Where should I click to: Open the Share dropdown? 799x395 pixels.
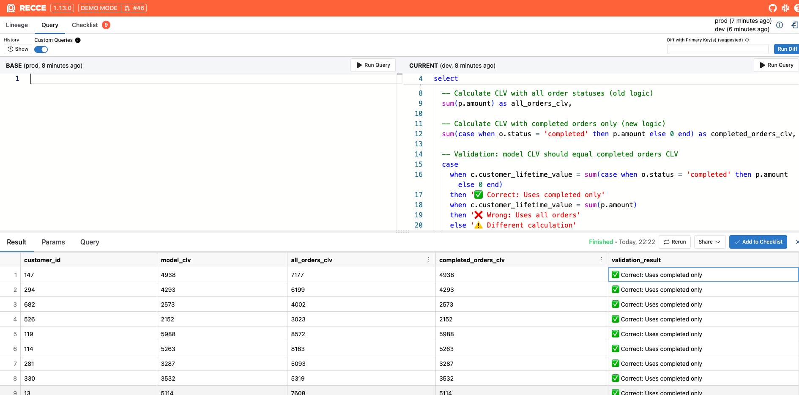[x=710, y=242]
